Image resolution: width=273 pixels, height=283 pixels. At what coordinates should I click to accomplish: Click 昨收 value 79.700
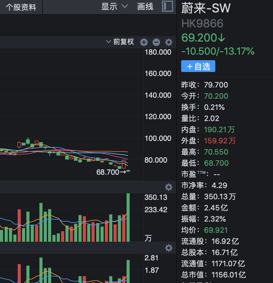(x=216, y=85)
